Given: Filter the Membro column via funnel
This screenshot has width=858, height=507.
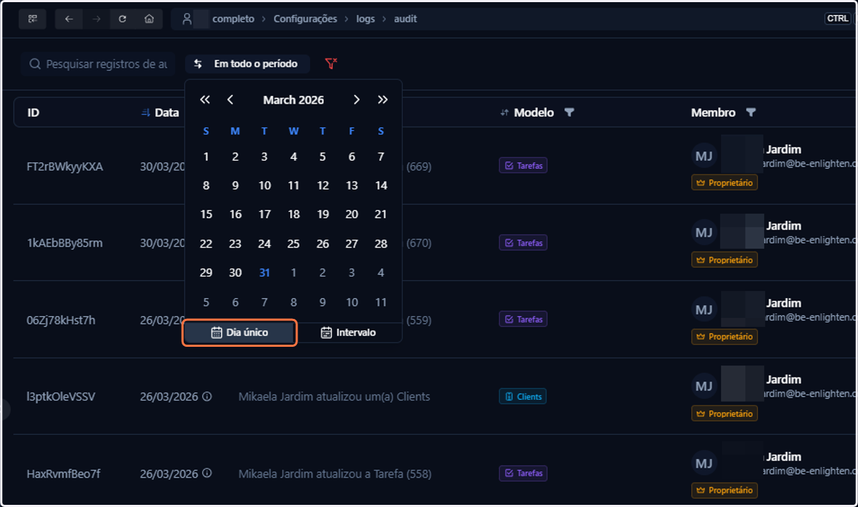Looking at the screenshot, I should (751, 112).
